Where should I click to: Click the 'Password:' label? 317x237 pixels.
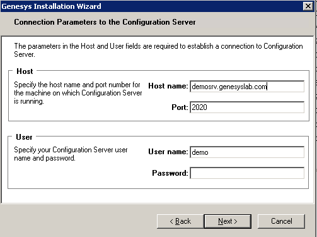coord(170,173)
